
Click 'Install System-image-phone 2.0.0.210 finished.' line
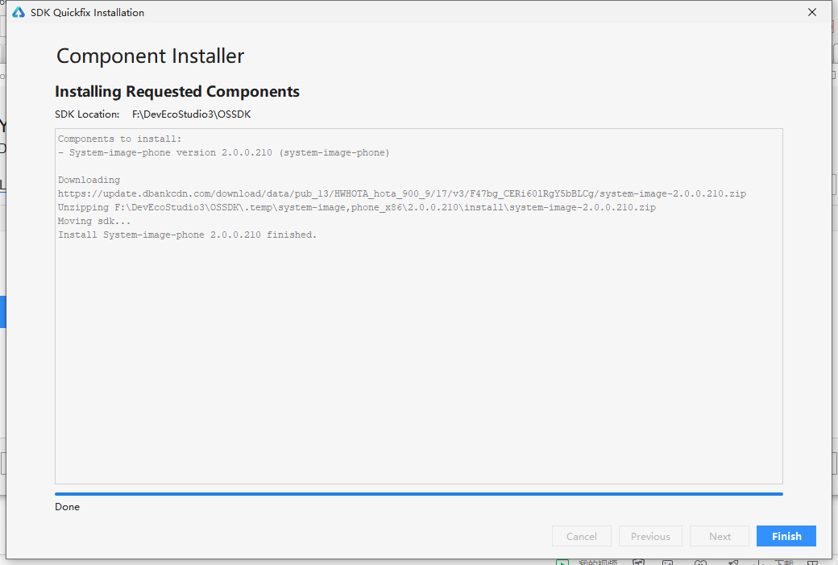coord(187,235)
